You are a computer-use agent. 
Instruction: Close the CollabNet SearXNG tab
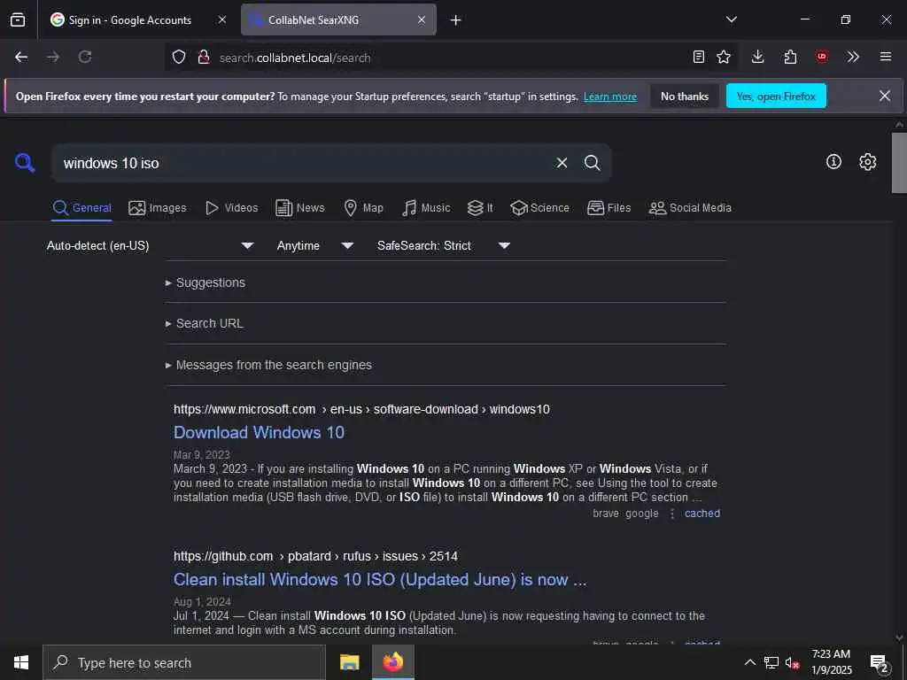422,19
